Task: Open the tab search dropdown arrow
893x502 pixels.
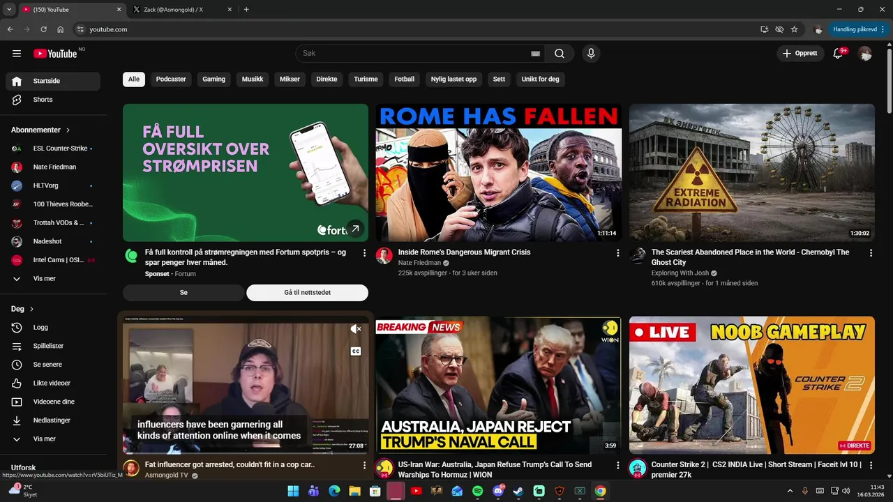Action: click(9, 10)
